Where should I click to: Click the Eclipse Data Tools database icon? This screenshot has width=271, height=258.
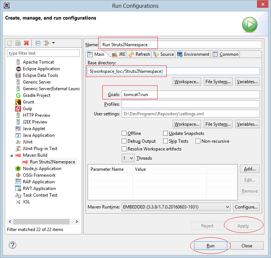tap(18, 75)
